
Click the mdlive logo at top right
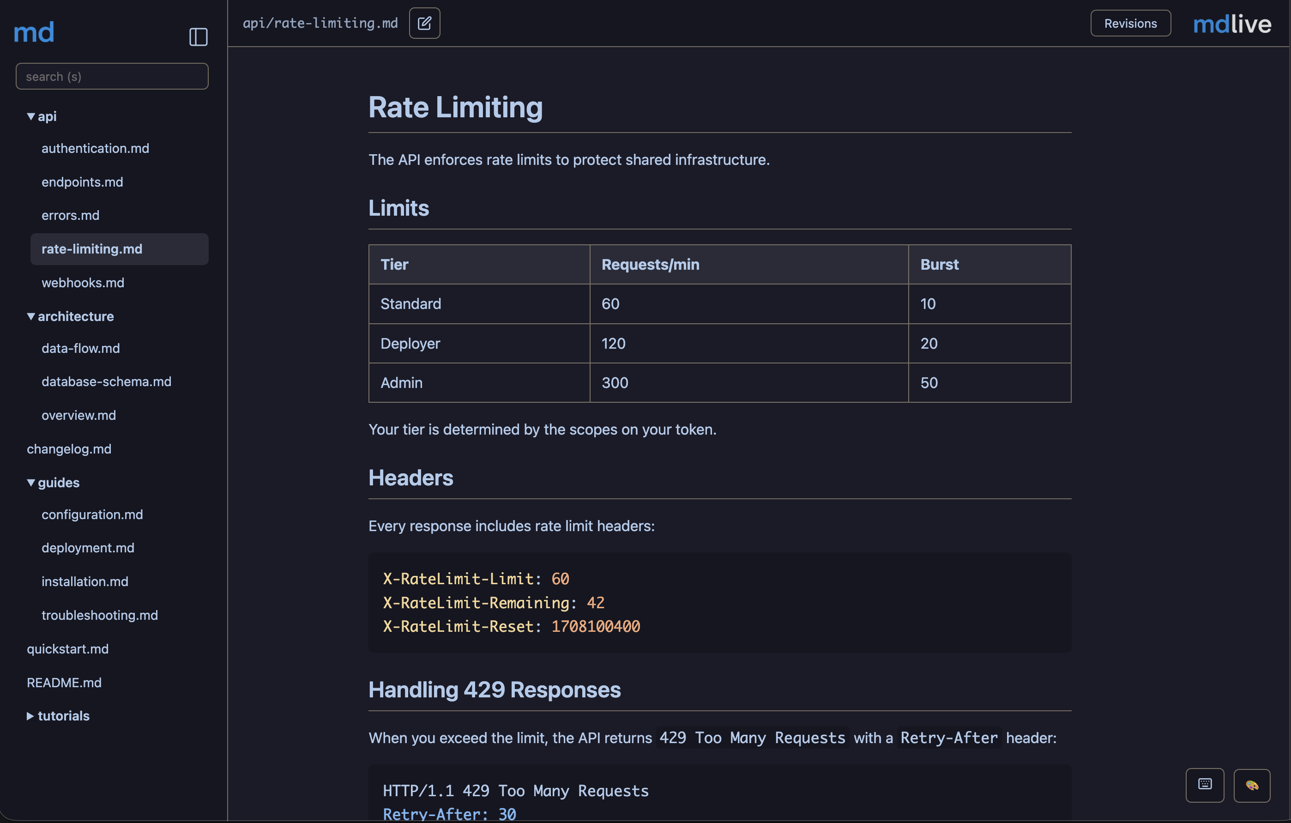pos(1232,24)
